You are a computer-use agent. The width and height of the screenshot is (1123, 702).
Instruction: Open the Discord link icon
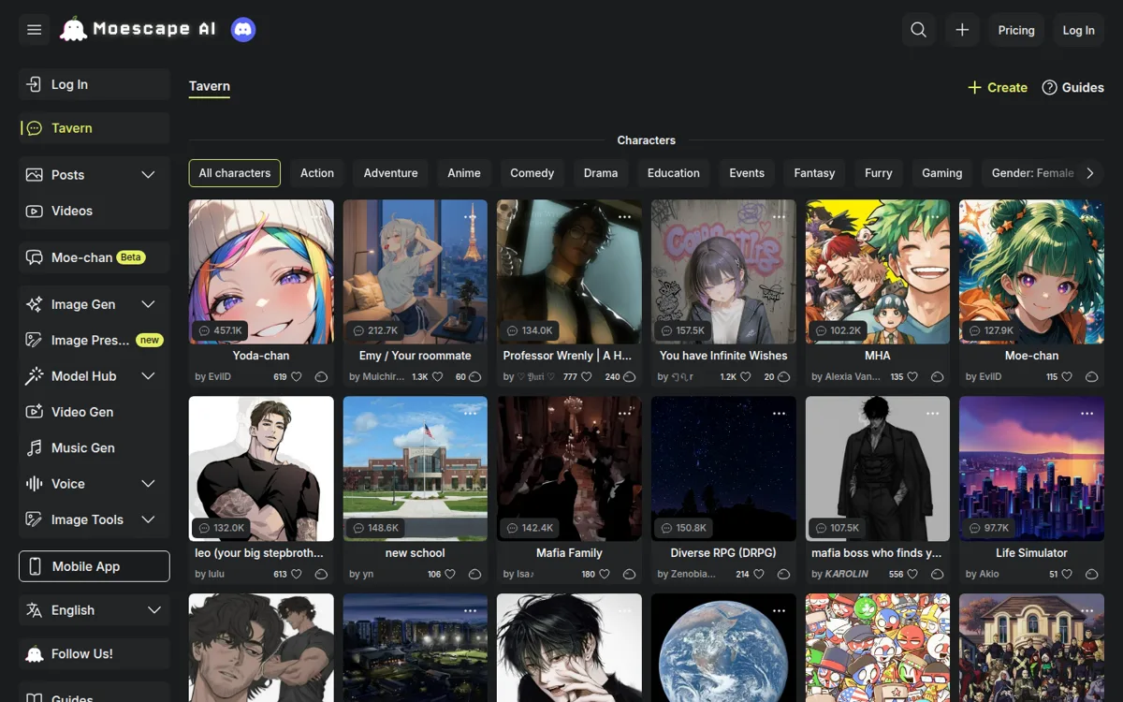243,30
